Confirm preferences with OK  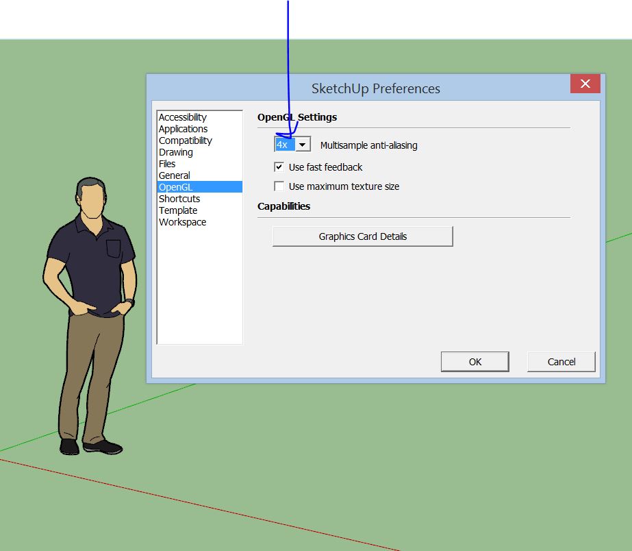(475, 362)
